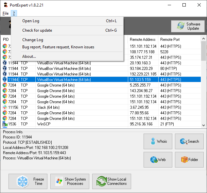Click remote address 192.229.221.185
Screen dimensions: 207x193
click(x=143, y=74)
